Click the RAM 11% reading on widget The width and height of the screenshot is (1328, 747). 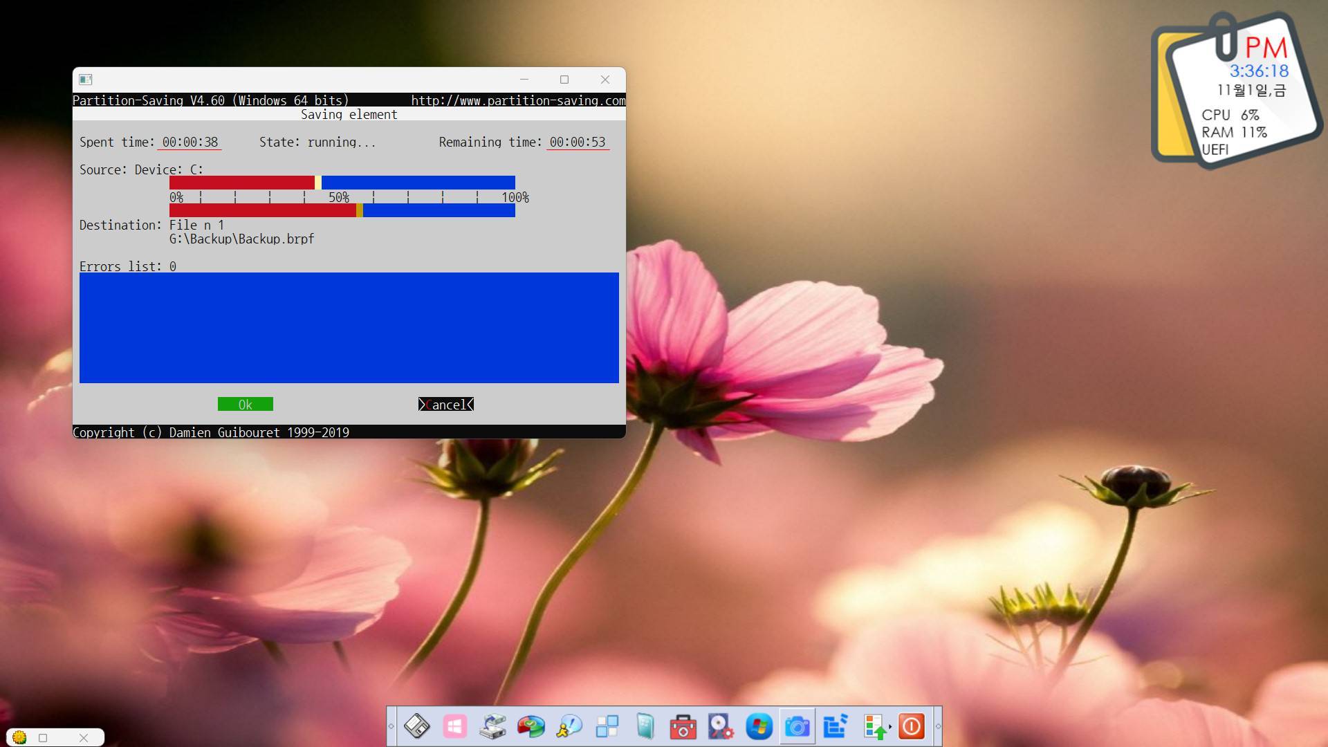[1234, 132]
